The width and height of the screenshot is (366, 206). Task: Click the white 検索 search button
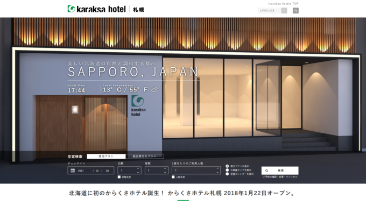click(x=280, y=171)
